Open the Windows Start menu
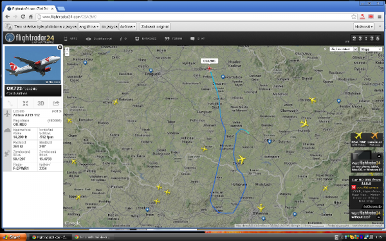This screenshot has height=241, width=386. 13,237
